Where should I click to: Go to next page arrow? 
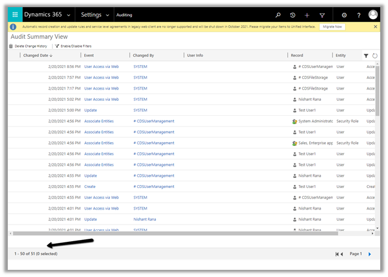pyautogui.click(x=369, y=254)
